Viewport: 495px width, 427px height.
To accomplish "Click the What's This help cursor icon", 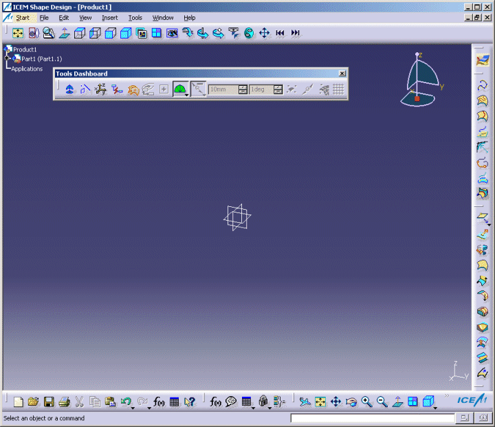I will pyautogui.click(x=190, y=402).
